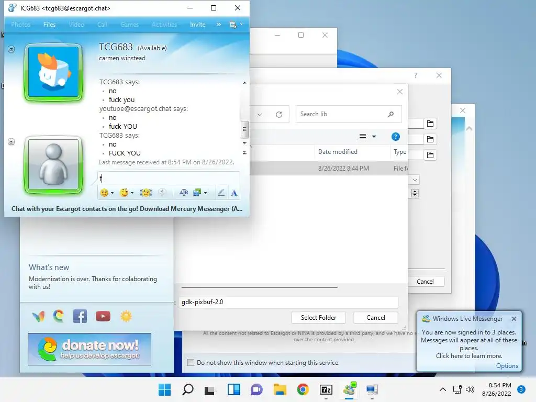Click the voice clip icon

click(162, 193)
